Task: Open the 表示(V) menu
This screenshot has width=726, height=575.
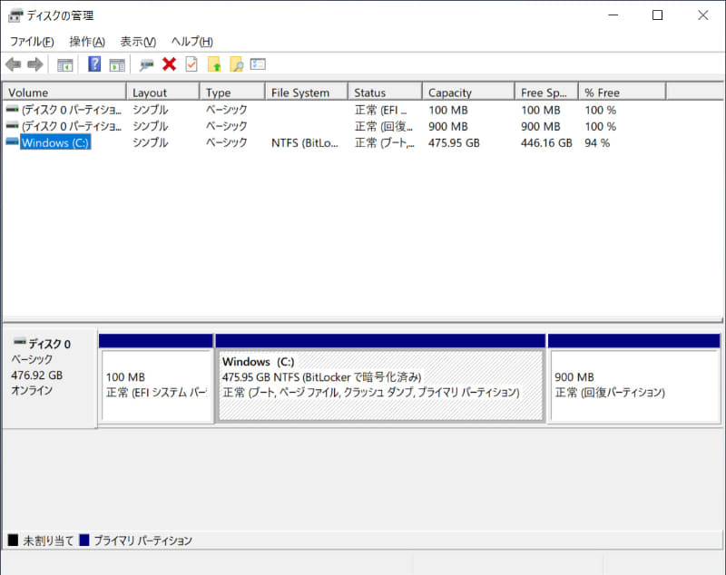Action: click(x=138, y=42)
